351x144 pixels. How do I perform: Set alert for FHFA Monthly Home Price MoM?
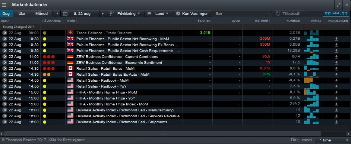point(336,92)
